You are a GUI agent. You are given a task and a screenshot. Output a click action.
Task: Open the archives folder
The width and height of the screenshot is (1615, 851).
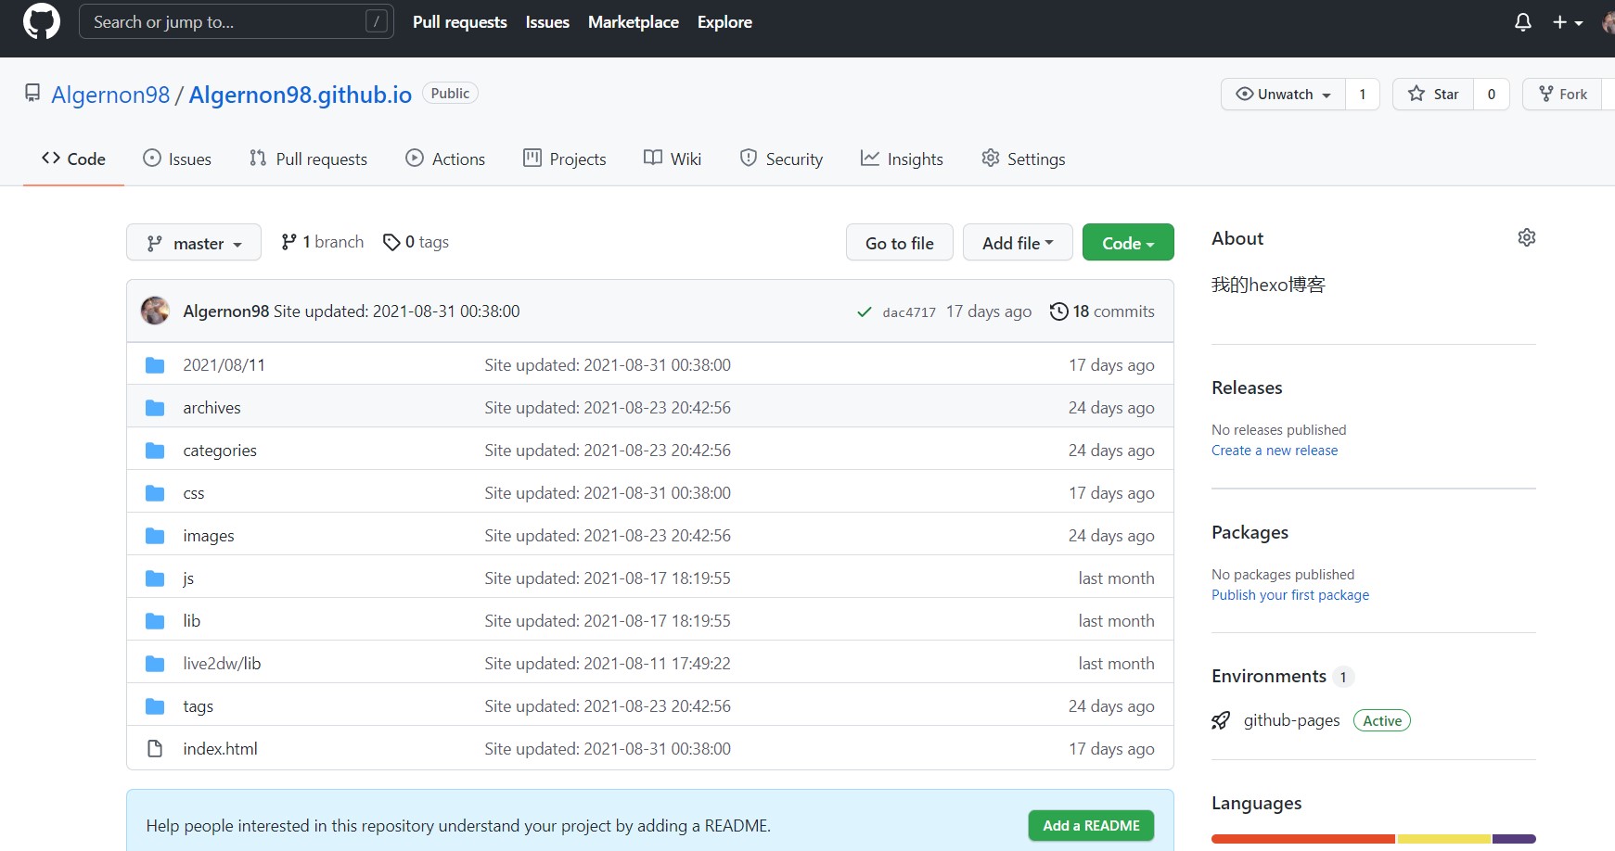tap(211, 408)
